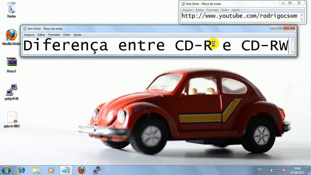311x175 pixels.
Task: Click the youtube URL text in small Notepad
Action: pyautogui.click(x=240, y=16)
